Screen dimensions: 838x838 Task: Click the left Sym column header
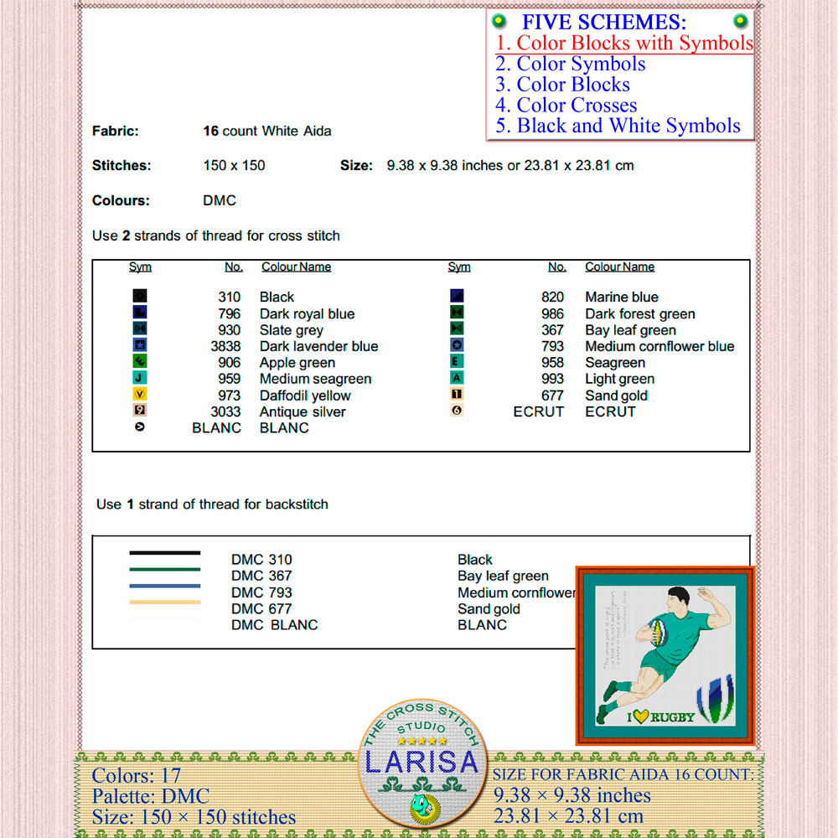coord(140,266)
